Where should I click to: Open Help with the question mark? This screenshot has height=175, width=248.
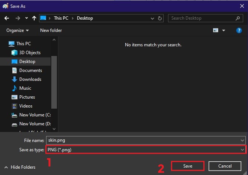pyautogui.click(x=239, y=30)
